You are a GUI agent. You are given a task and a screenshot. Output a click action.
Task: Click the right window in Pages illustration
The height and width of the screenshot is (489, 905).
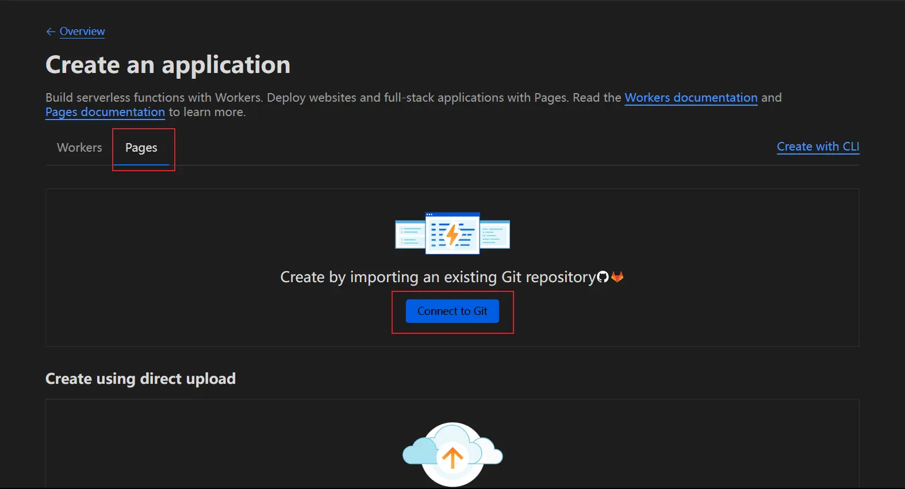pos(495,234)
